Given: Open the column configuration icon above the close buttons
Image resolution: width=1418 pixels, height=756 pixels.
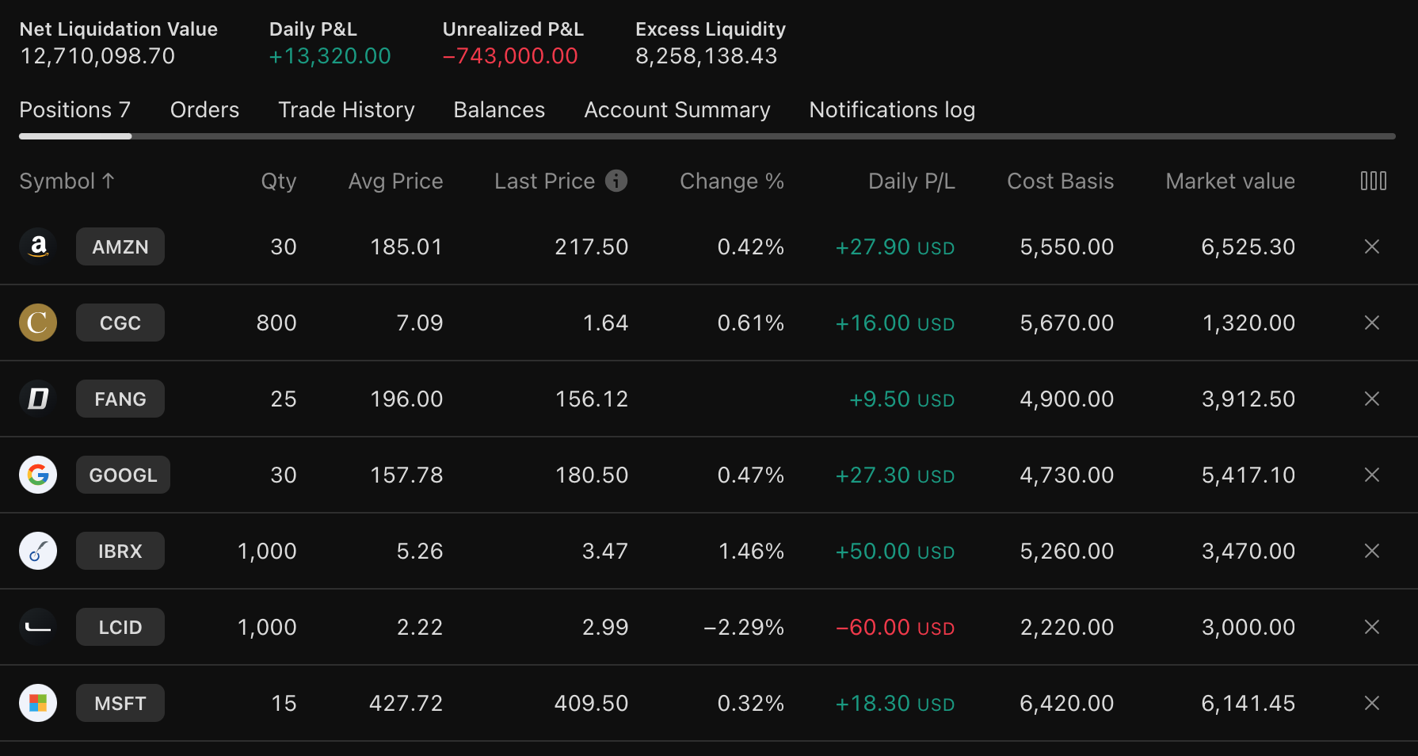Looking at the screenshot, I should [x=1373, y=181].
